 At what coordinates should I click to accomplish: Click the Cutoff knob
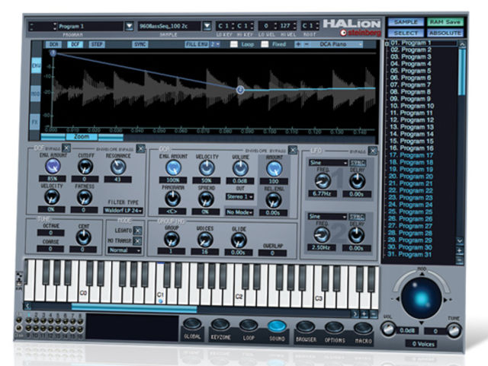85,167
